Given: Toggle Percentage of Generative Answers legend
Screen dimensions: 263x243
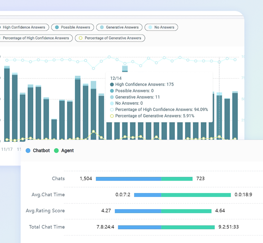Looking at the screenshot, I should pyautogui.click(x=110, y=38).
